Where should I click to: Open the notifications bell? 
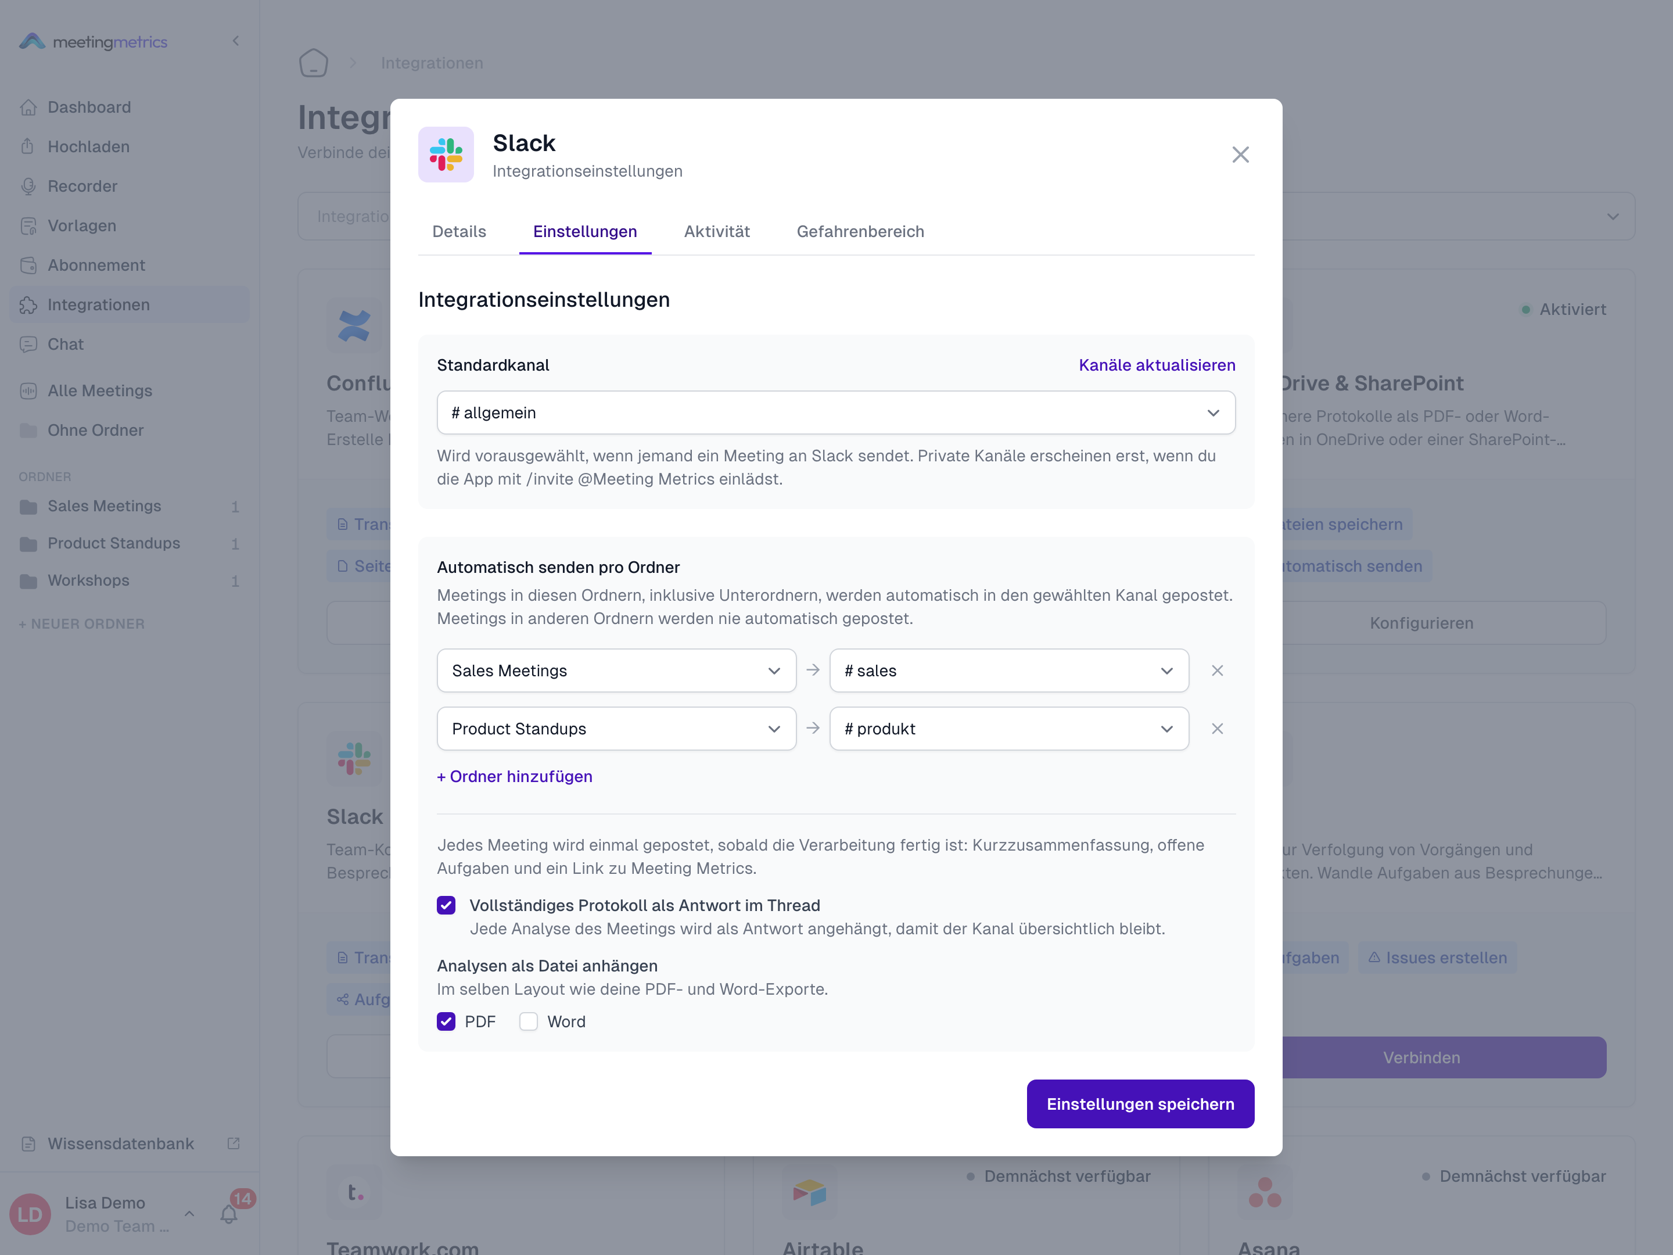(x=228, y=1213)
